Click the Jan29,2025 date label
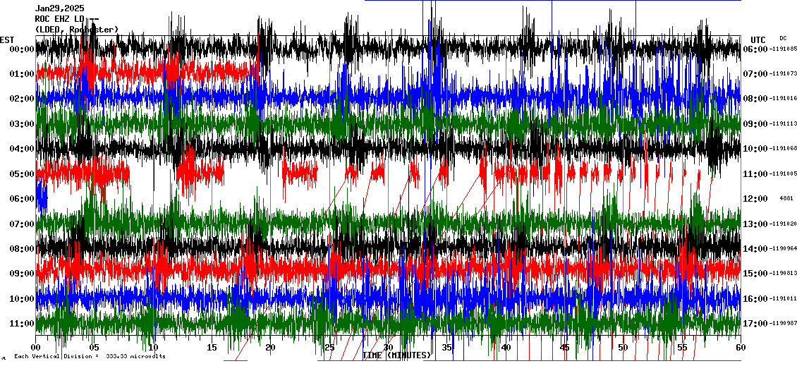 point(59,8)
